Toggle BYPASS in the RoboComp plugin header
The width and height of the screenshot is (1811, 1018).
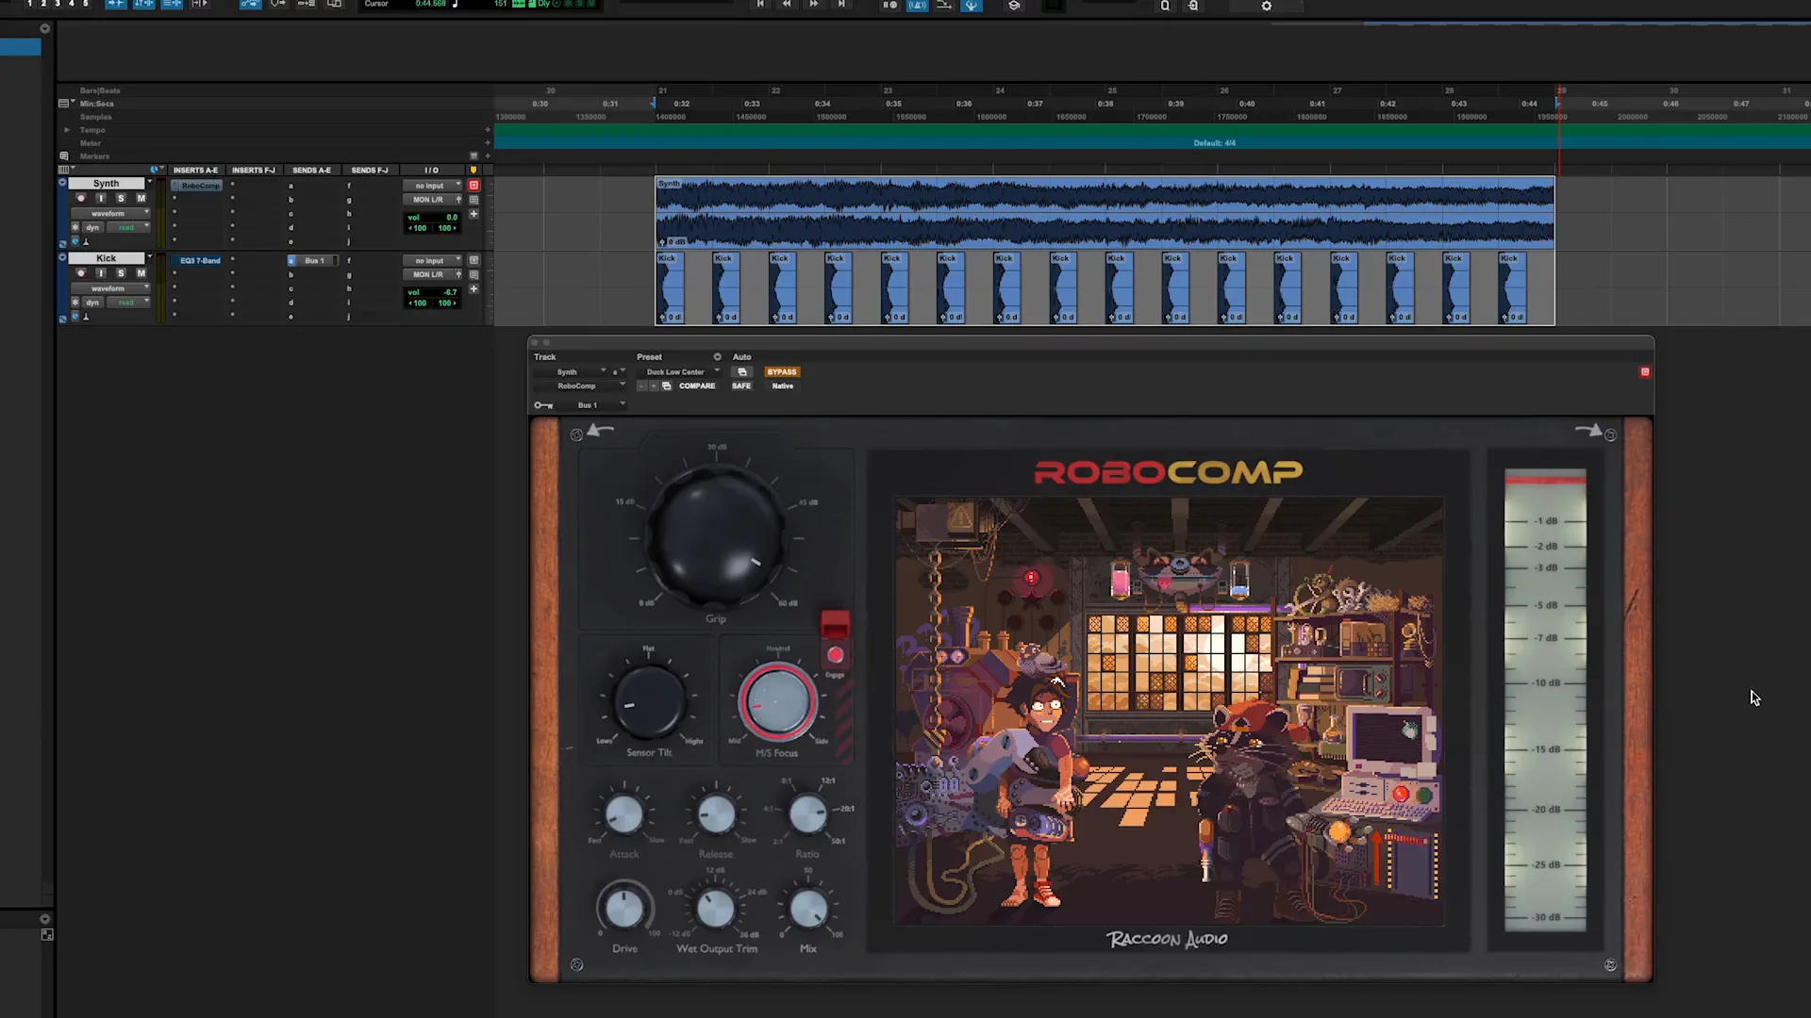pyautogui.click(x=782, y=371)
